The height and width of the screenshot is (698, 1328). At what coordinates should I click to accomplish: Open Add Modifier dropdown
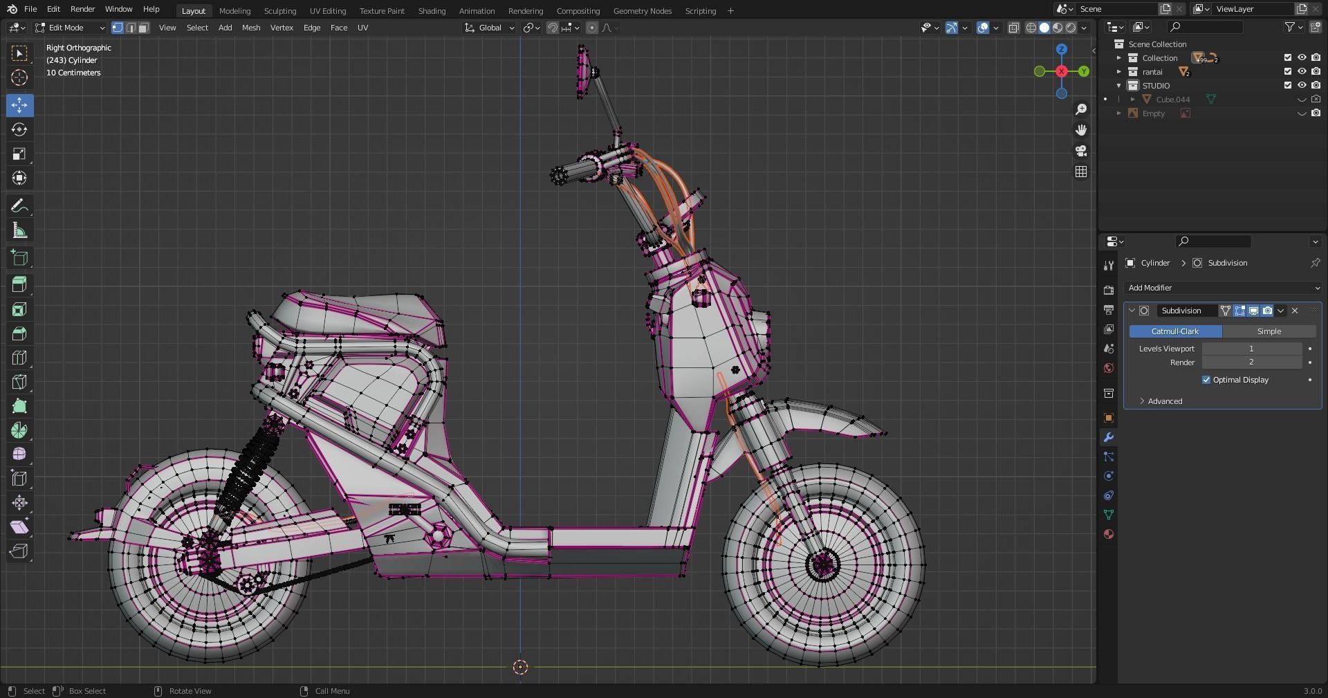1223,288
